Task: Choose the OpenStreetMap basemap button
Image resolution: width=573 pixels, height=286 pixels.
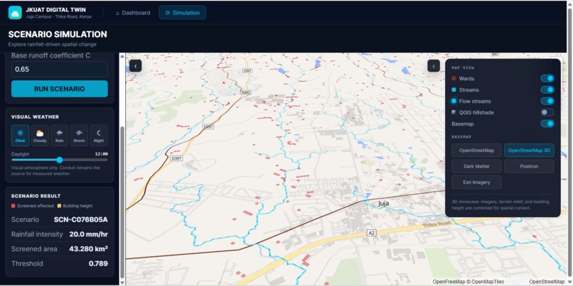Action: pyautogui.click(x=476, y=150)
